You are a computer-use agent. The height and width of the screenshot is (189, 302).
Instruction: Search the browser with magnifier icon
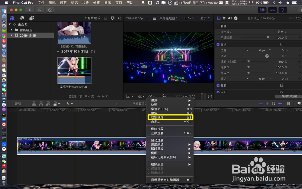pyautogui.click(x=120, y=18)
